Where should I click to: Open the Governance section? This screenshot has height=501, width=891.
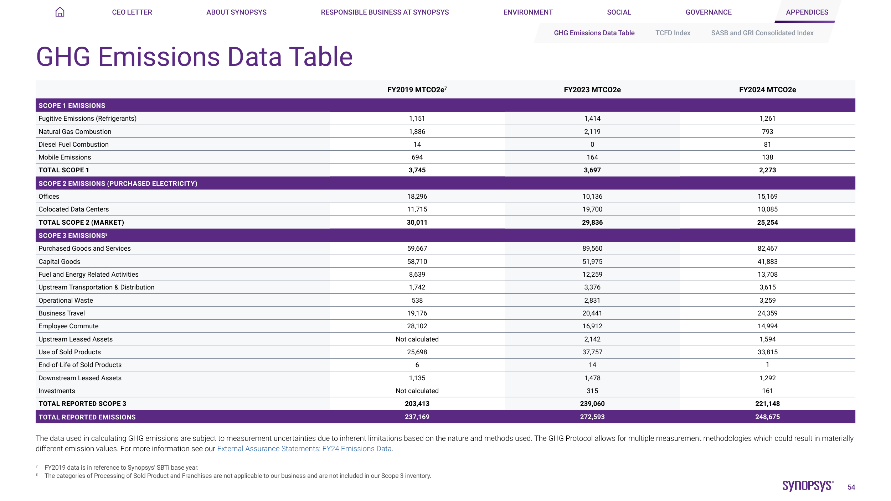[709, 12]
